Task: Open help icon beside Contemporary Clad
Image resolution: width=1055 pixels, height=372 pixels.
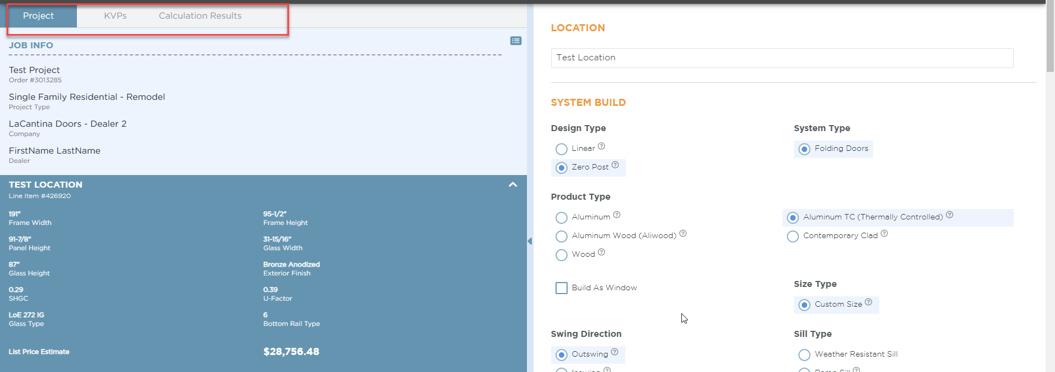Action: [x=884, y=233]
